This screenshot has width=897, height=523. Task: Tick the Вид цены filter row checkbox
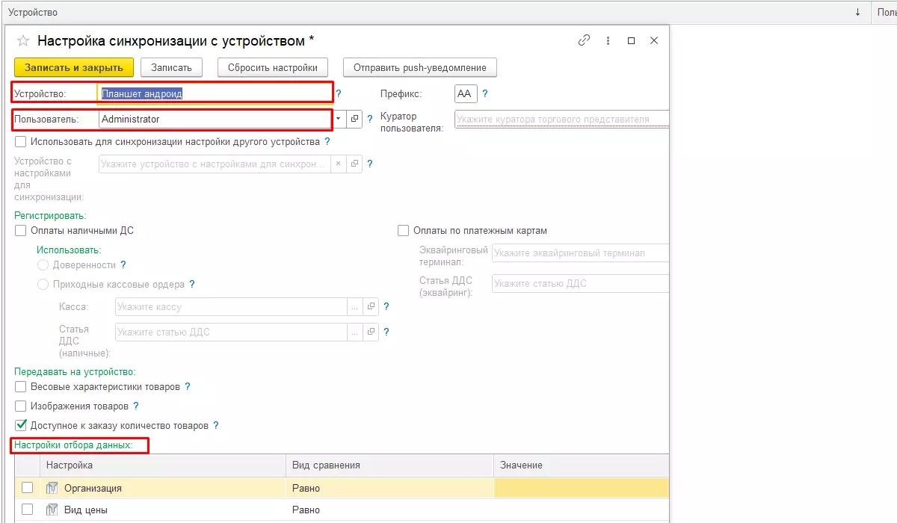(x=28, y=510)
